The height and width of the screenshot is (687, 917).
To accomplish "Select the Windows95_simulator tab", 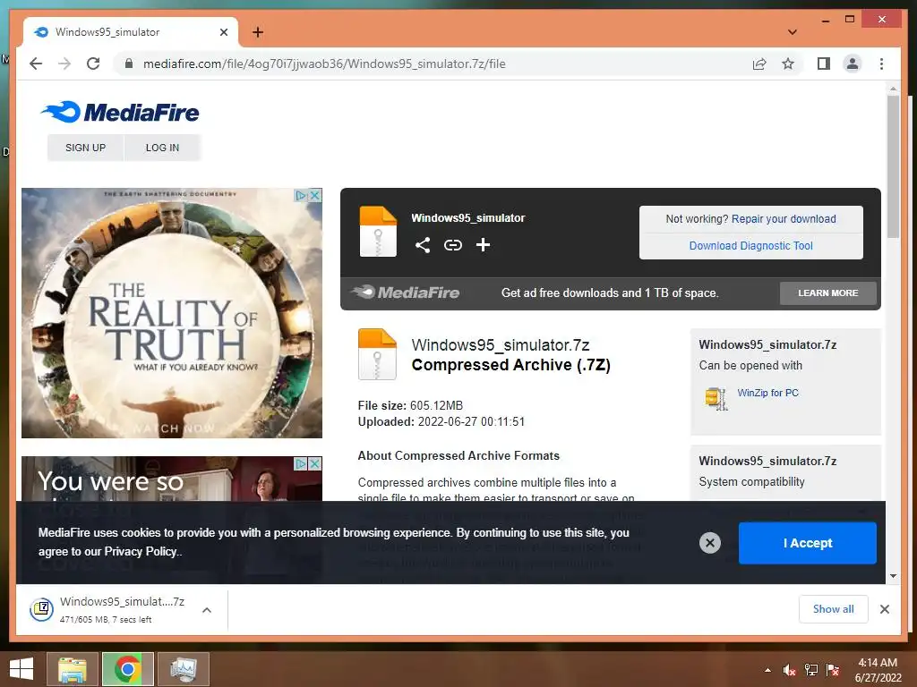I will click(131, 32).
